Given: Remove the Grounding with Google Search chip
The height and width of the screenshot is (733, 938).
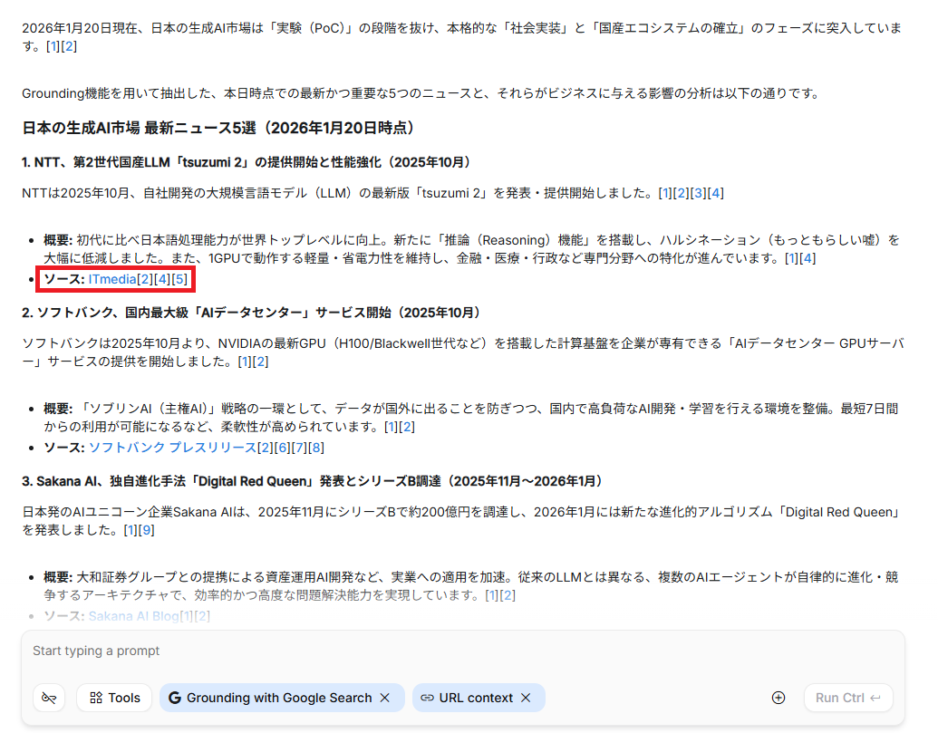Looking at the screenshot, I should [x=385, y=698].
